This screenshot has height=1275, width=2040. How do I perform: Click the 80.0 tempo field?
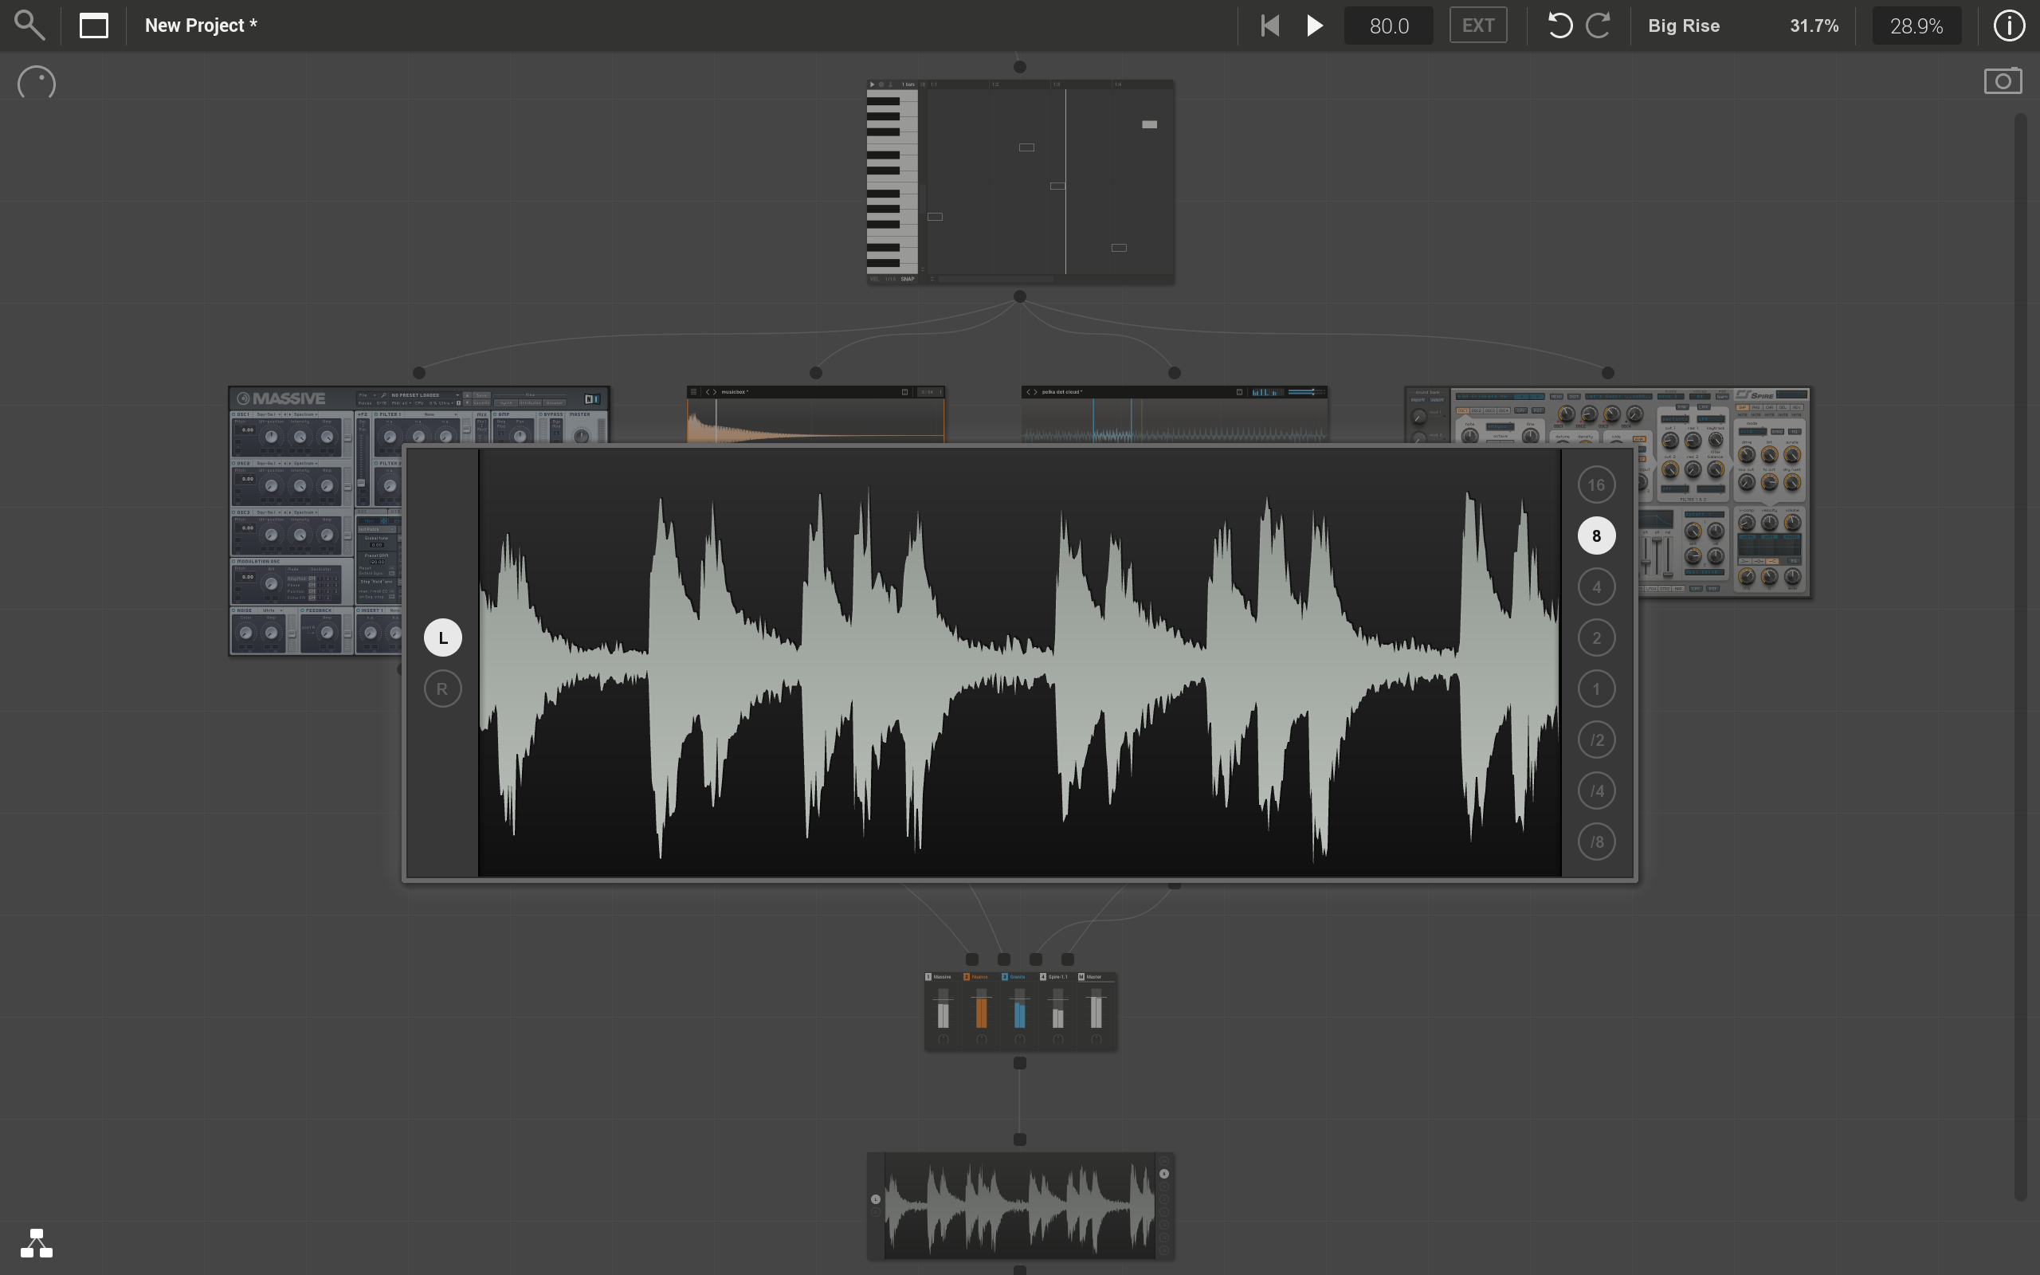[x=1388, y=25]
